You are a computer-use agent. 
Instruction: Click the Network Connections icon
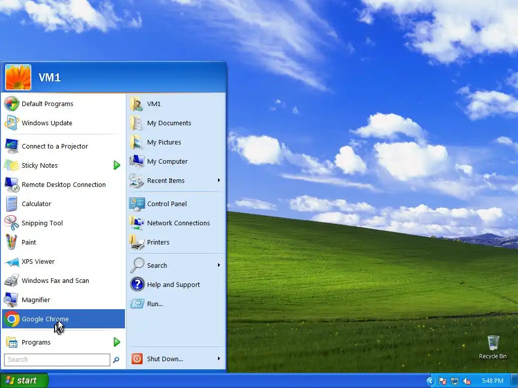pos(137,223)
